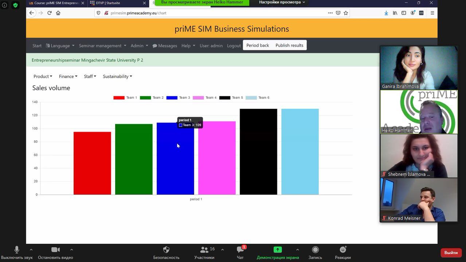Open the browser Library icon
This screenshot has width=466, height=262.
pyautogui.click(x=395, y=13)
